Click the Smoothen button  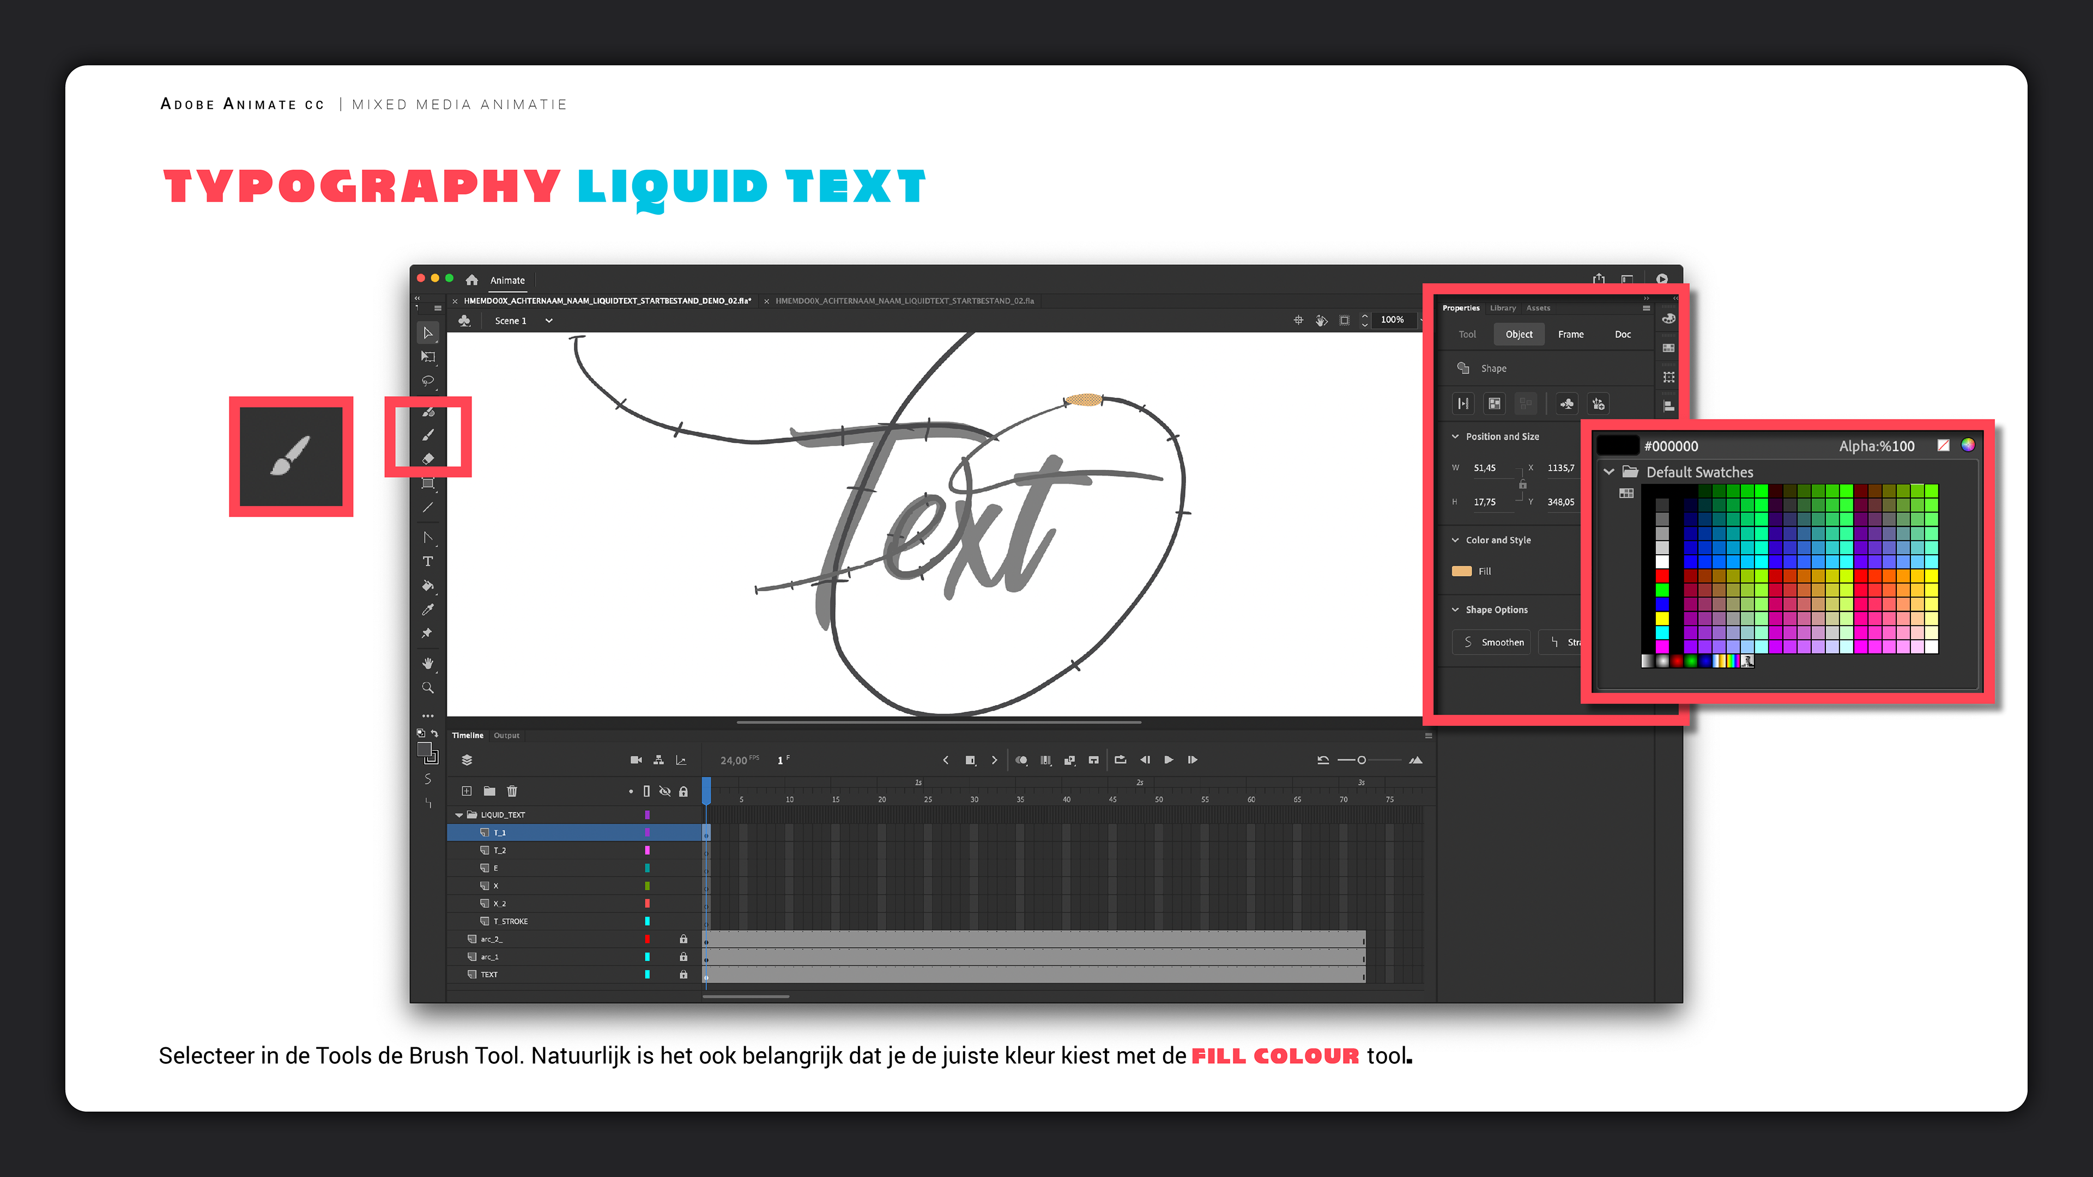1492,642
